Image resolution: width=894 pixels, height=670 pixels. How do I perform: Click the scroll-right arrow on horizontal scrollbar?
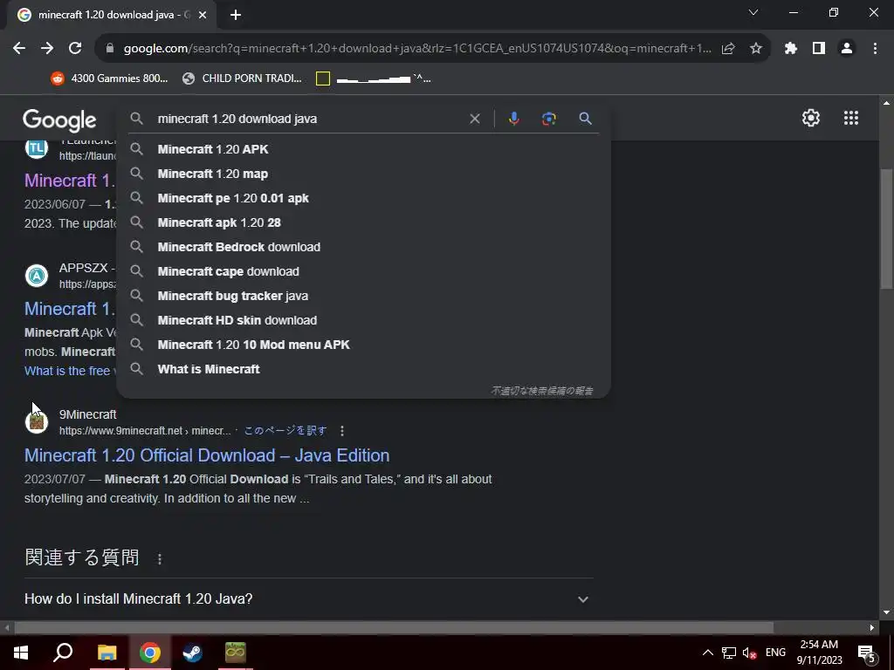pyautogui.click(x=872, y=628)
